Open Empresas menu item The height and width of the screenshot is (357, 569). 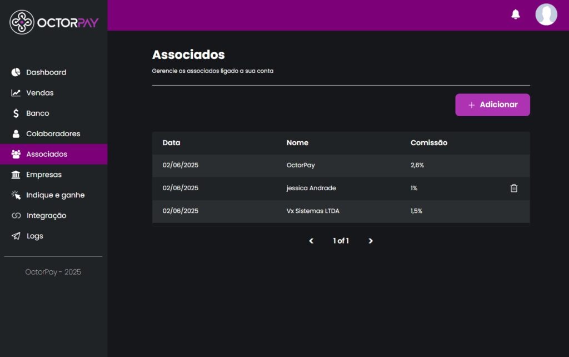54,175
